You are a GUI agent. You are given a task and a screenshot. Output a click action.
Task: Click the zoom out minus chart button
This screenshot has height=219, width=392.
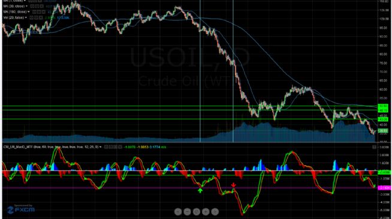pyautogui.click(x=187, y=212)
